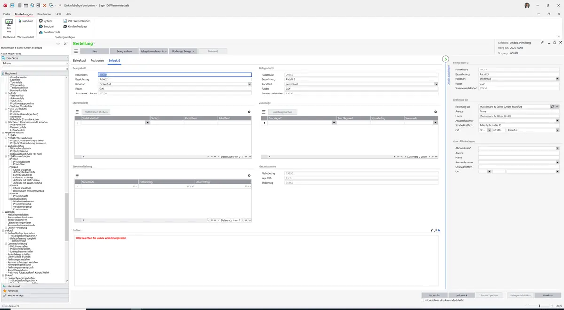Viewport: 564px width, 310px height.
Task: Open the Rabattart dropdown under Belegrabatt 2
Action: coord(436,84)
